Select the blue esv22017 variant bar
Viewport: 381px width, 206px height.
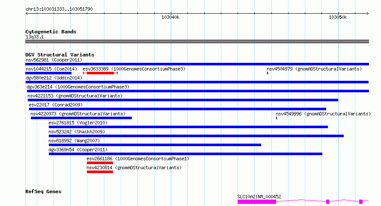point(178,109)
